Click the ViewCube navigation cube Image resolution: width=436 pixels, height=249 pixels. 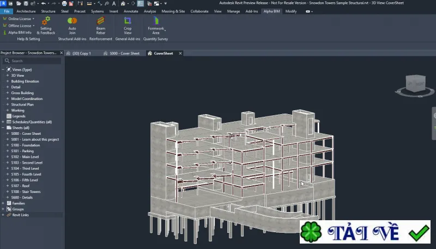415,84
